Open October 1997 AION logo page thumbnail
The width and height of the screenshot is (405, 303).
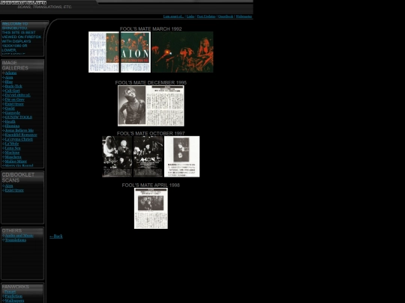148,156
